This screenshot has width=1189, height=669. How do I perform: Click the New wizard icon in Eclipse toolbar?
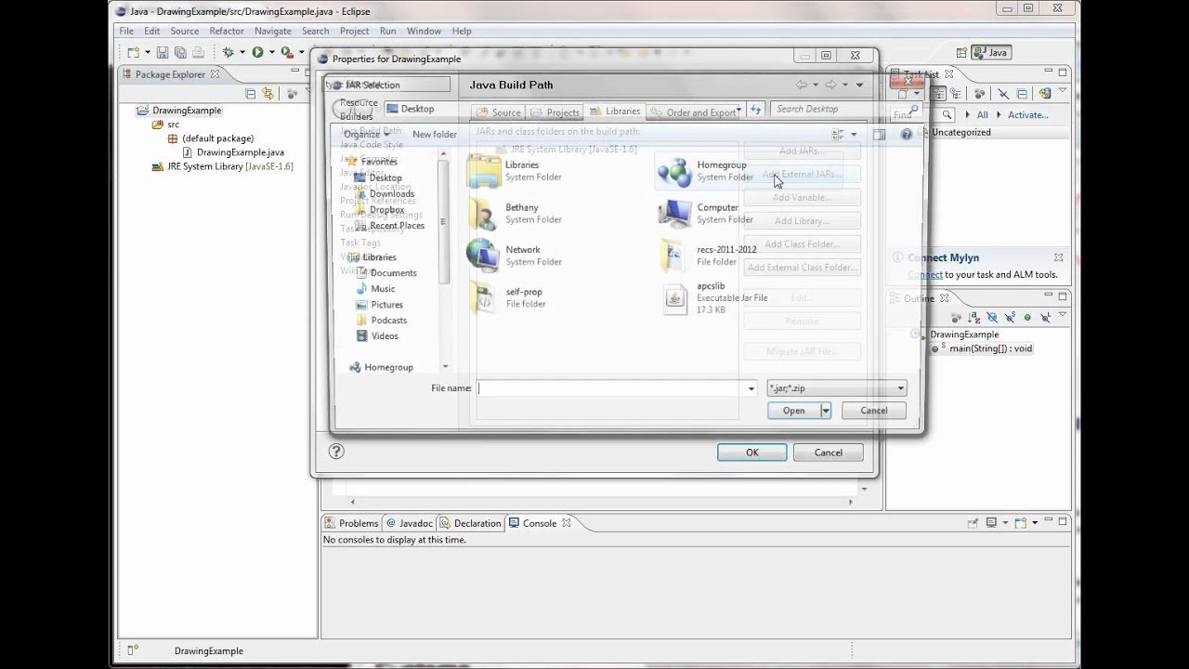coord(134,53)
